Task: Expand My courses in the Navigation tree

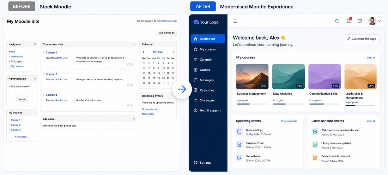Action: tap(10, 67)
